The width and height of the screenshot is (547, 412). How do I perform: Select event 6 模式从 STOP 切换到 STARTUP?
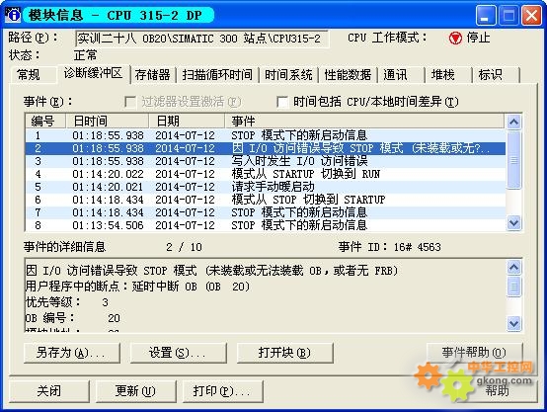pyautogui.click(x=266, y=200)
